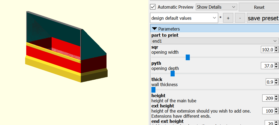Click the thick wall thickness value field
This screenshot has height=125, width=279.
tap(270, 82)
